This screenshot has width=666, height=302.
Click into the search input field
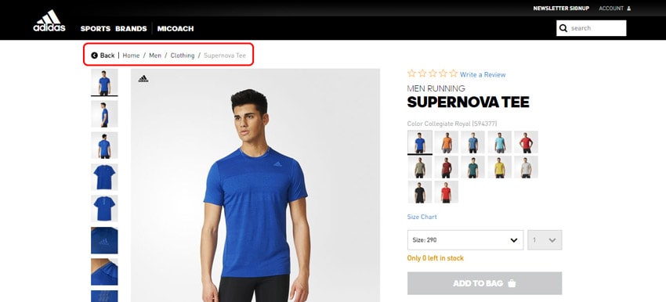click(x=596, y=28)
